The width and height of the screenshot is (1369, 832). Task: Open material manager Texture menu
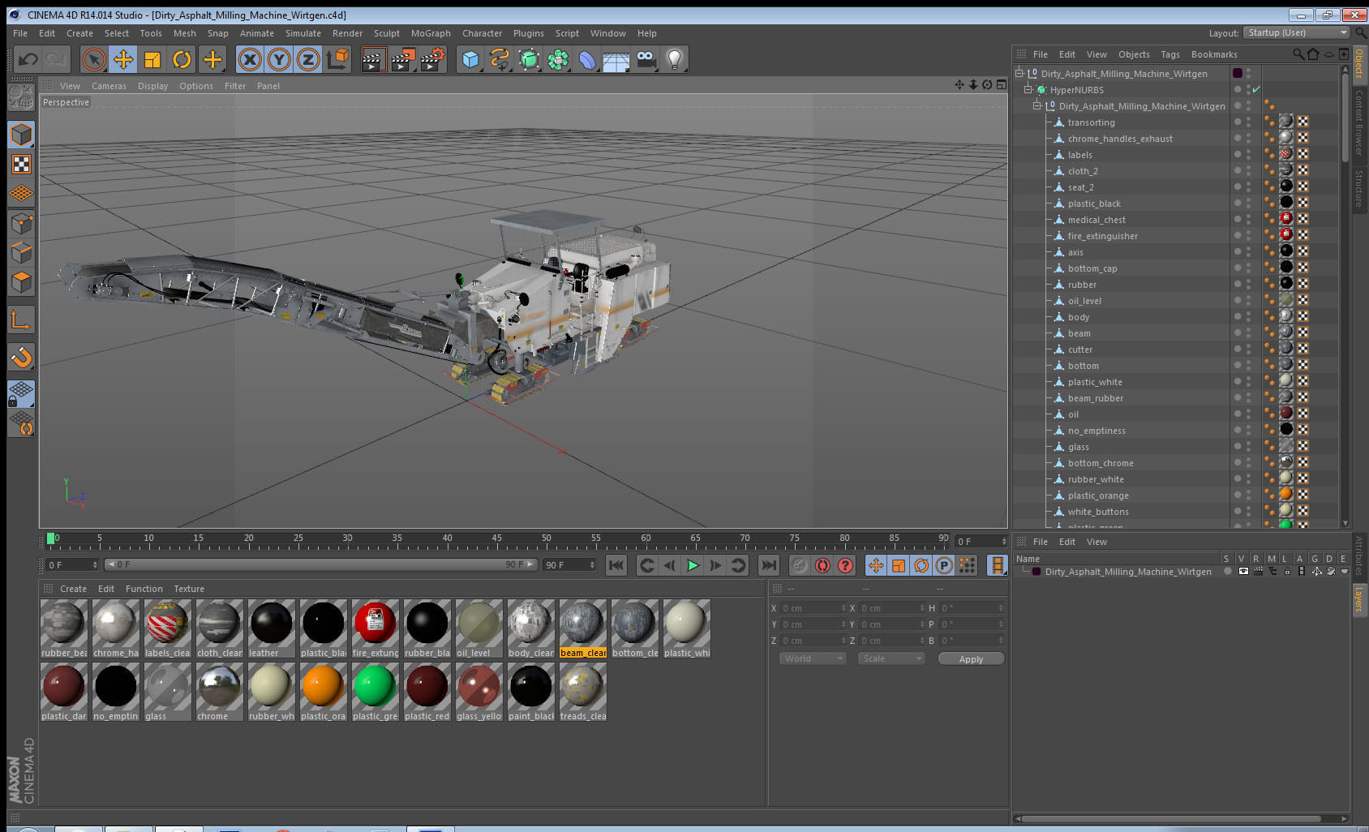point(189,589)
